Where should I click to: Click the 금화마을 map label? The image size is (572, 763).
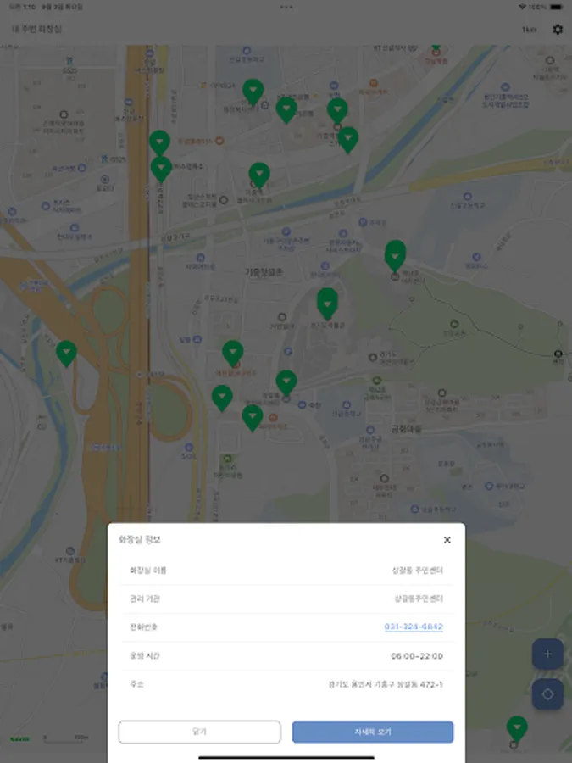[406, 429]
